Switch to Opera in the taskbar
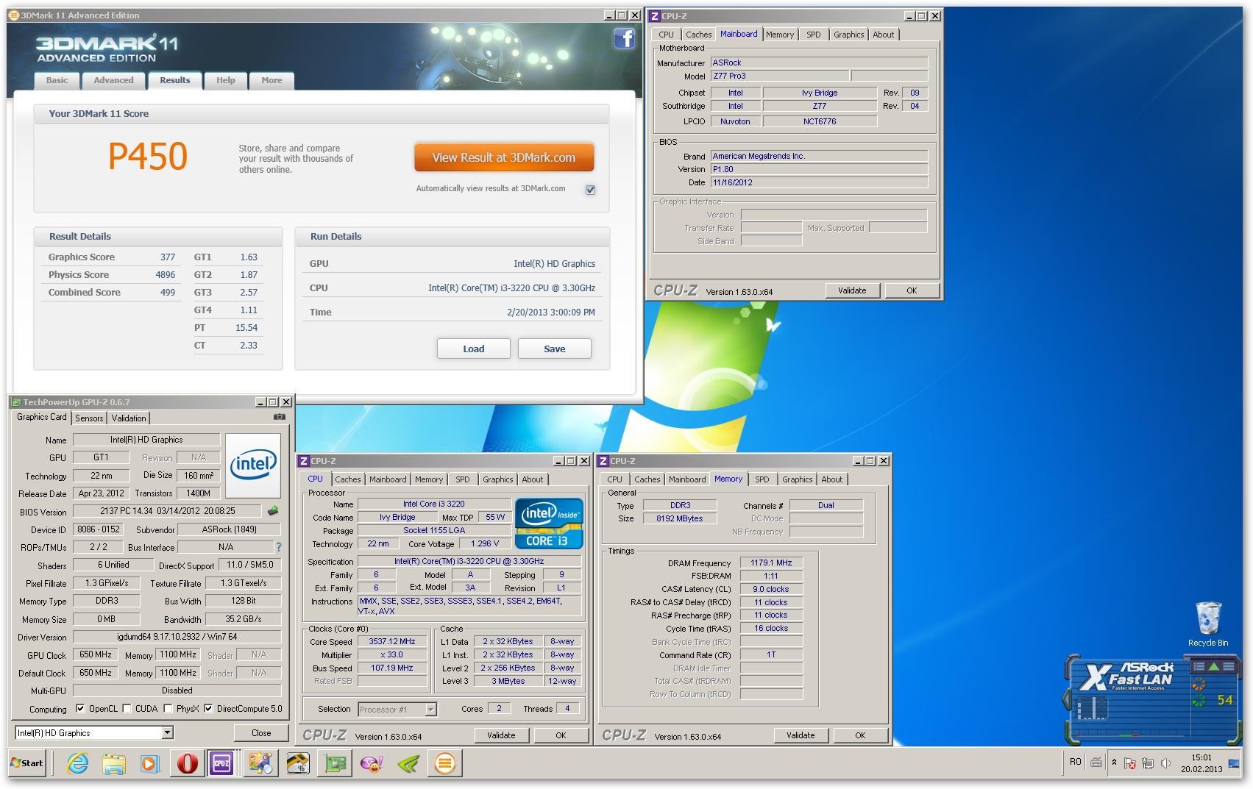1253x789 pixels. 187,763
